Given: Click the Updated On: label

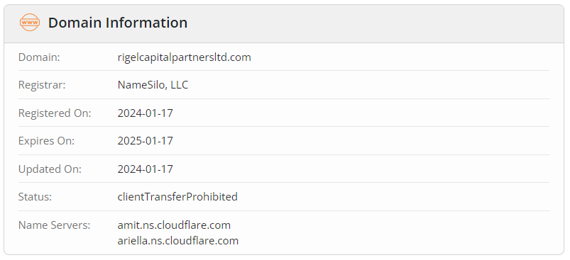Looking at the screenshot, I should (x=50, y=169).
